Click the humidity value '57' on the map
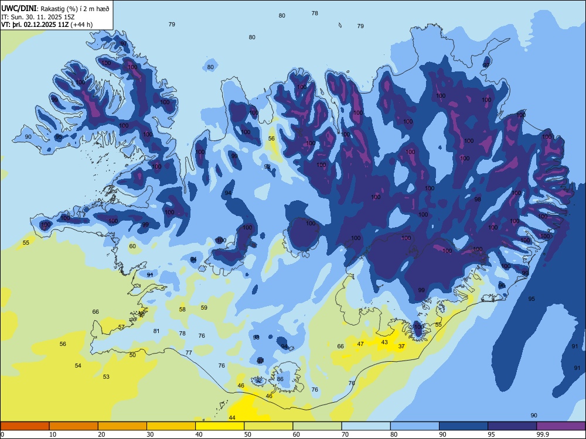This screenshot has height=439, width=586. tap(121, 327)
